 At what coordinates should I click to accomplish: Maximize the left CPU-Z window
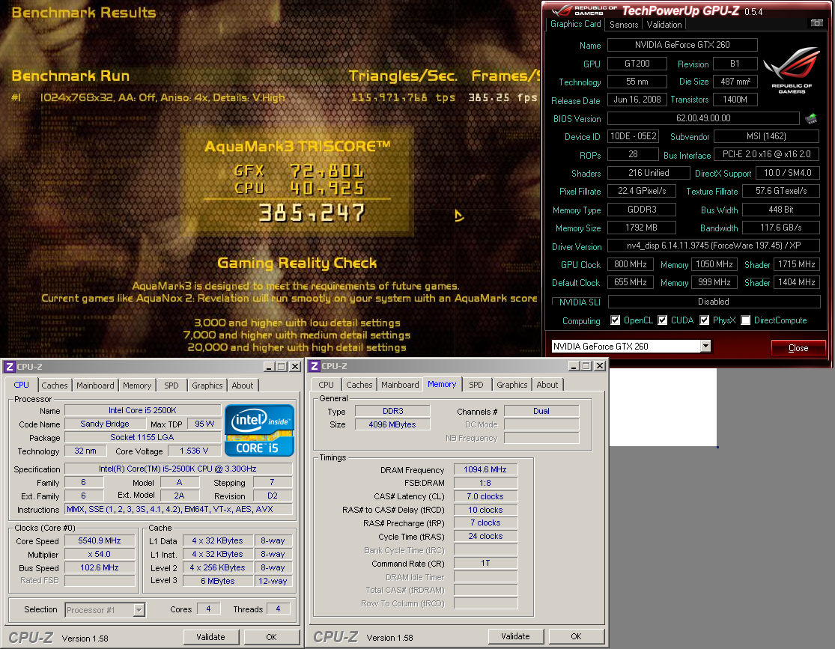click(x=281, y=367)
